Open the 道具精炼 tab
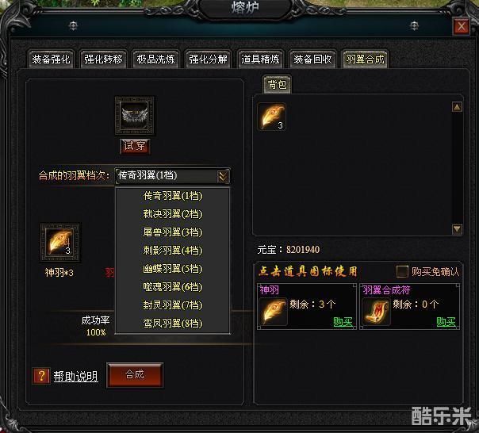This screenshot has width=479, height=433. pyautogui.click(x=260, y=59)
